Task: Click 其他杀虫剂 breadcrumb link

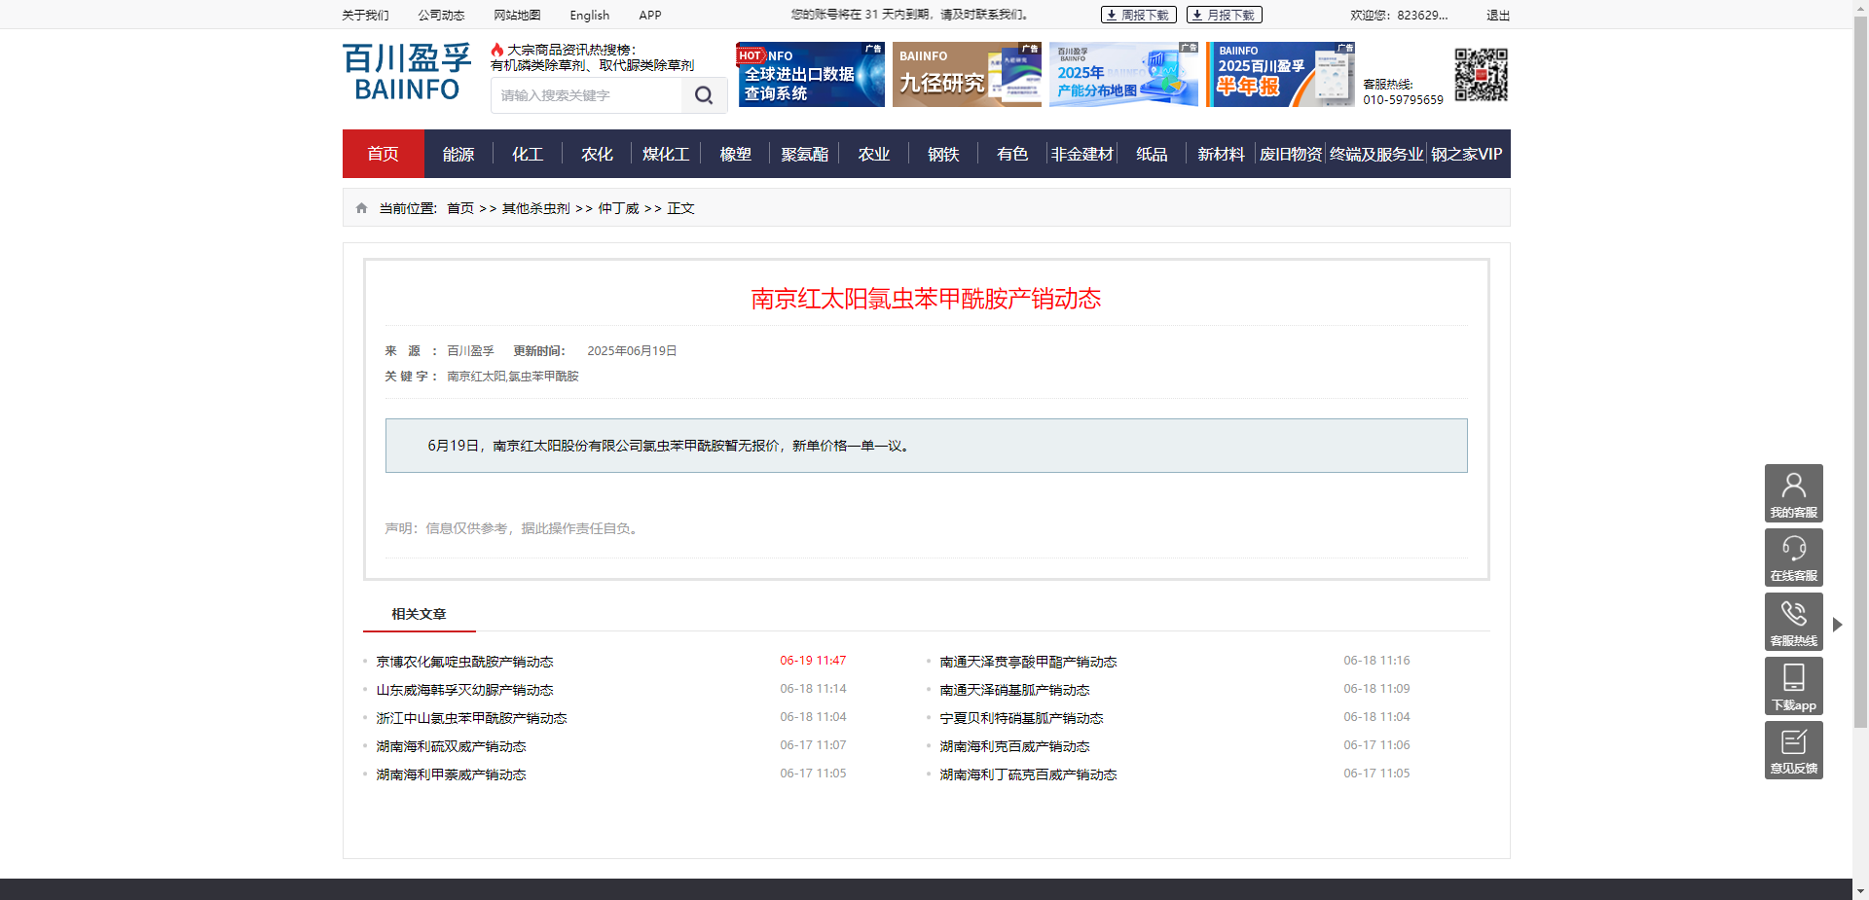Action: point(536,208)
